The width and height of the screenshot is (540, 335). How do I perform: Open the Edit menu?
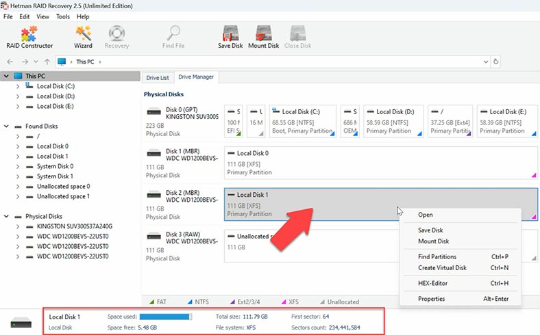point(25,16)
